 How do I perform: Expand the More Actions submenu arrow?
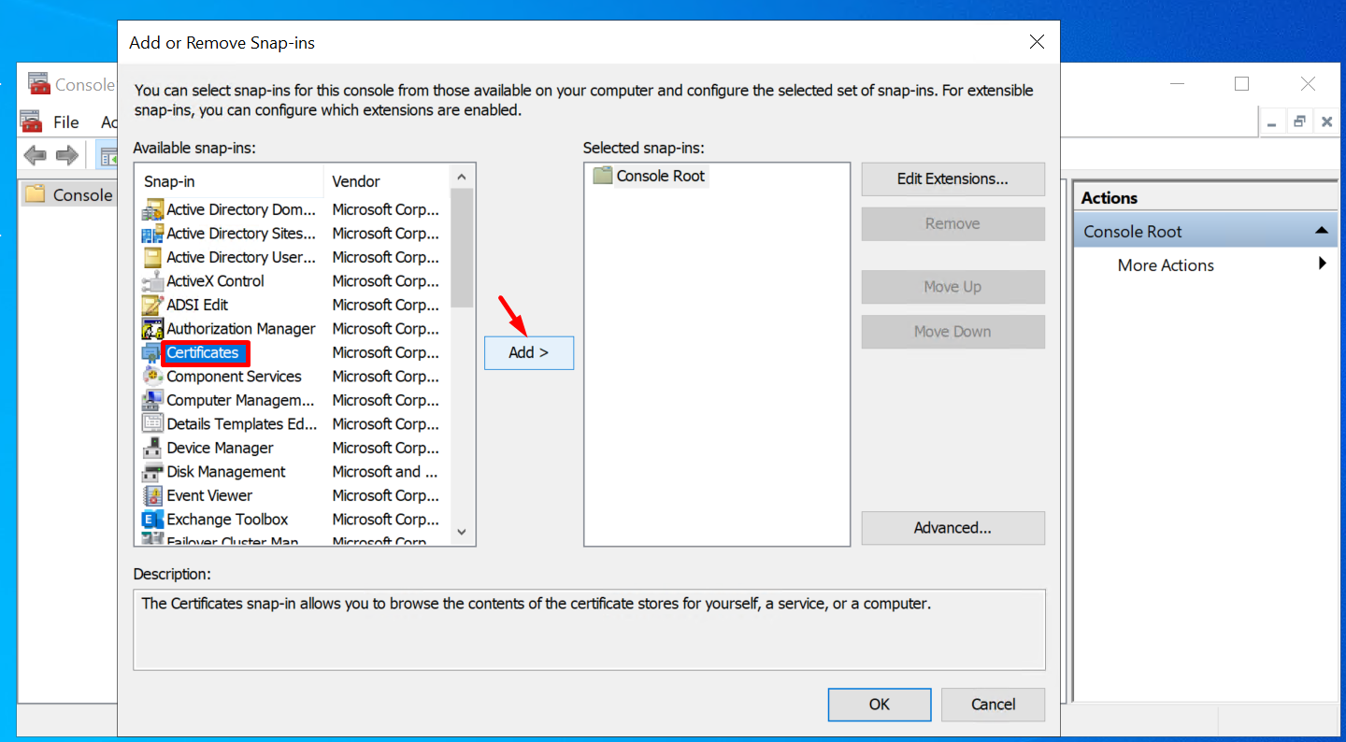(x=1323, y=264)
